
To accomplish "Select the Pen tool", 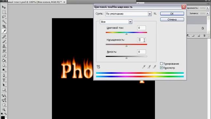I will click(4, 75).
